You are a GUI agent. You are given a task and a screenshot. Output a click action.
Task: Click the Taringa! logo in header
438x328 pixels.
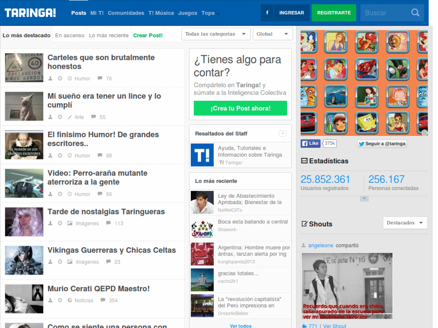[30, 13]
